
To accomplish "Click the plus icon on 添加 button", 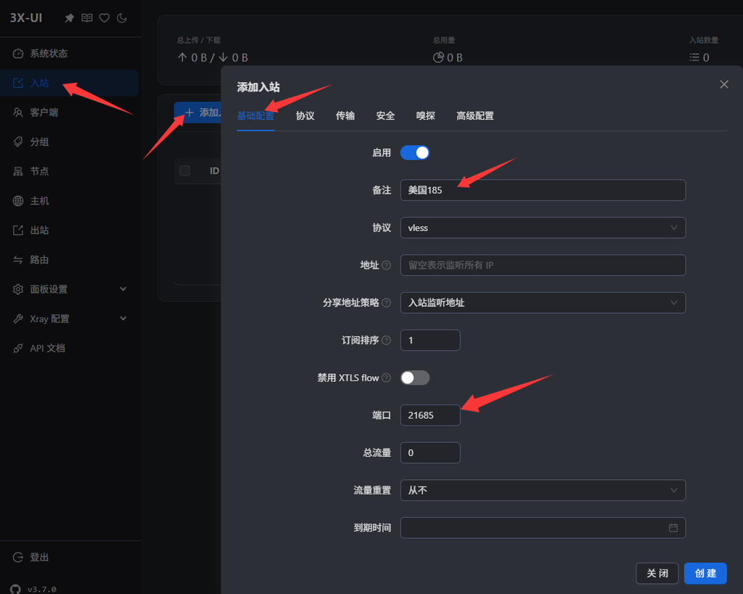I will click(189, 113).
